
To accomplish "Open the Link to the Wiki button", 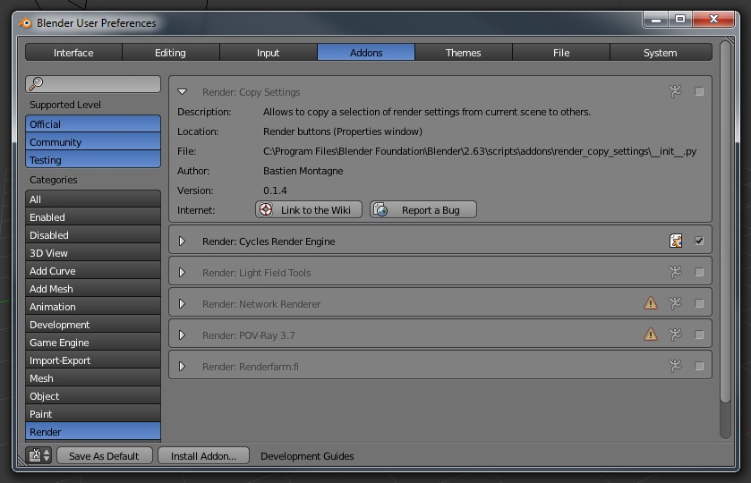I will 309,209.
